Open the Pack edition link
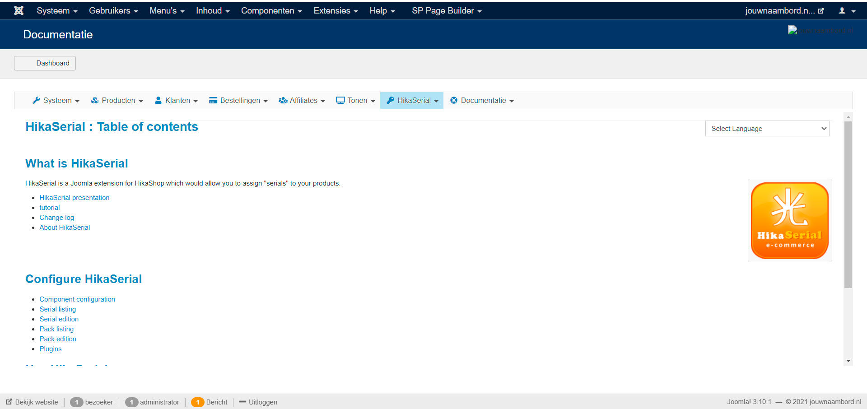 pos(58,339)
